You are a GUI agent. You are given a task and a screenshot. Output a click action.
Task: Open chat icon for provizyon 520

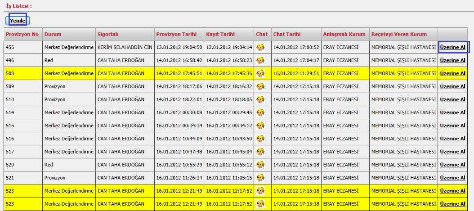260,165
